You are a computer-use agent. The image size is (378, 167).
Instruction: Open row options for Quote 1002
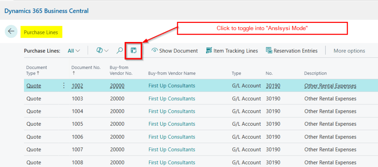[63, 86]
